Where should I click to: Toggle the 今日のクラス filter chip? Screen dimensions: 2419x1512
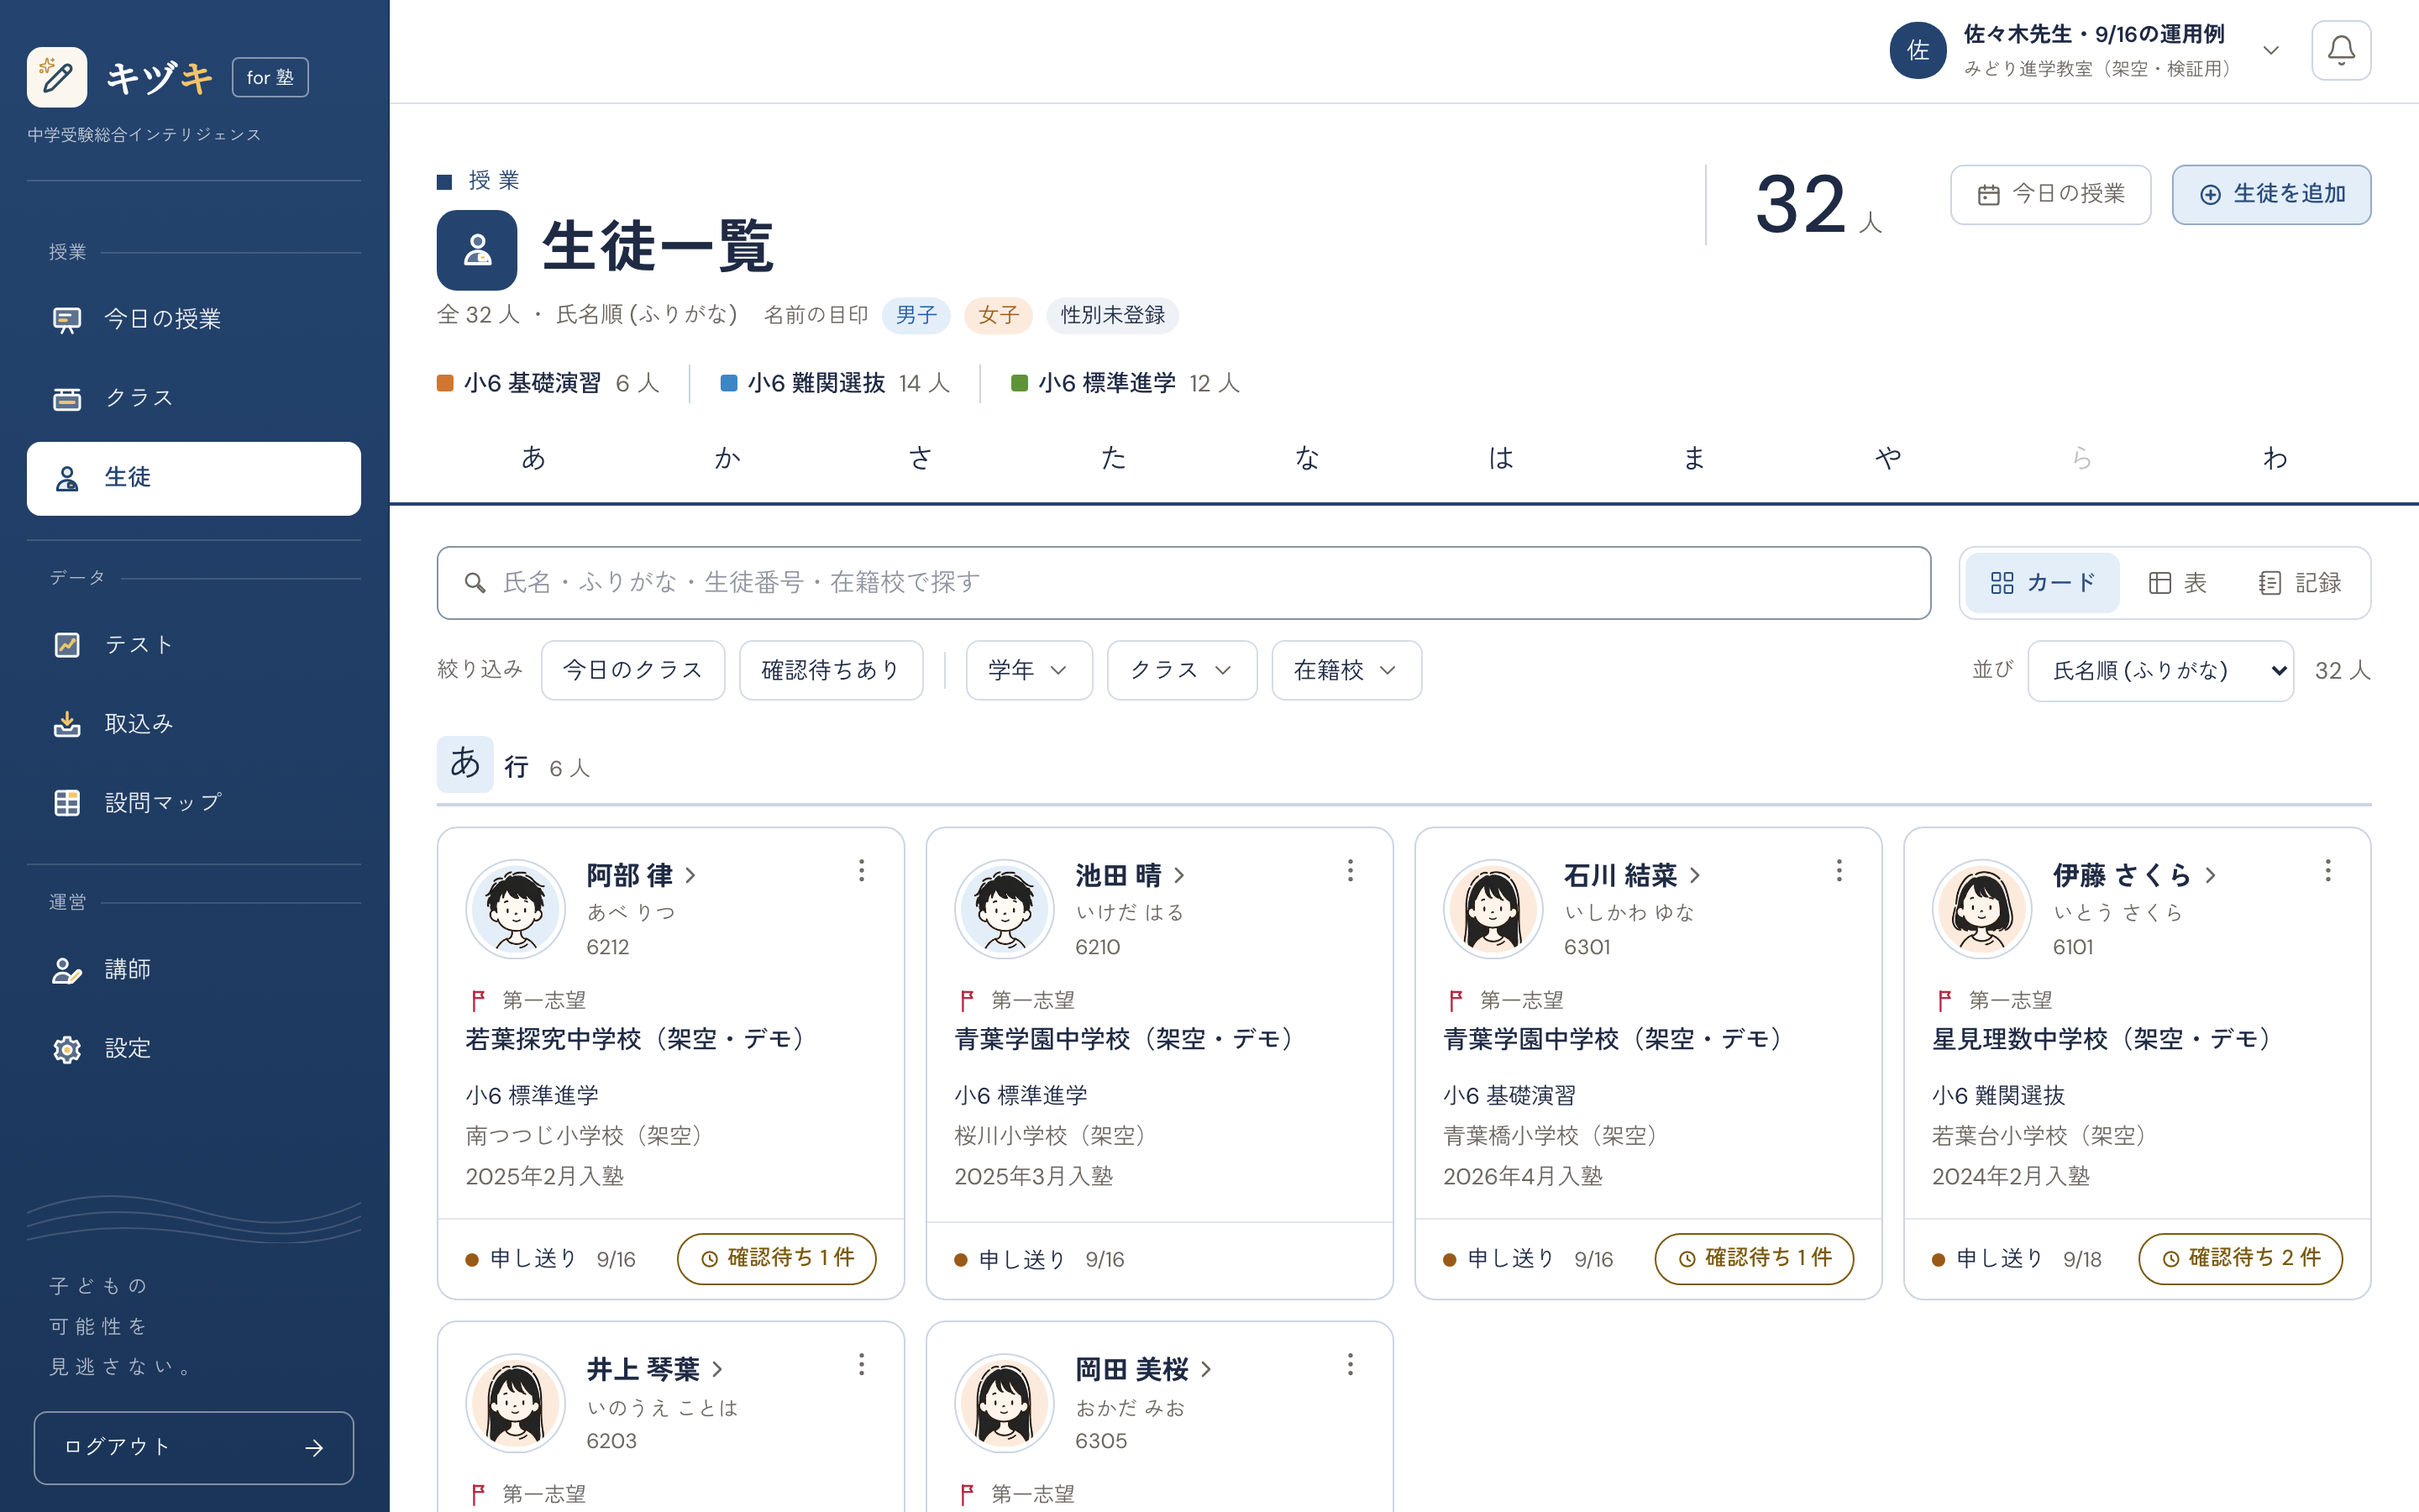click(632, 670)
